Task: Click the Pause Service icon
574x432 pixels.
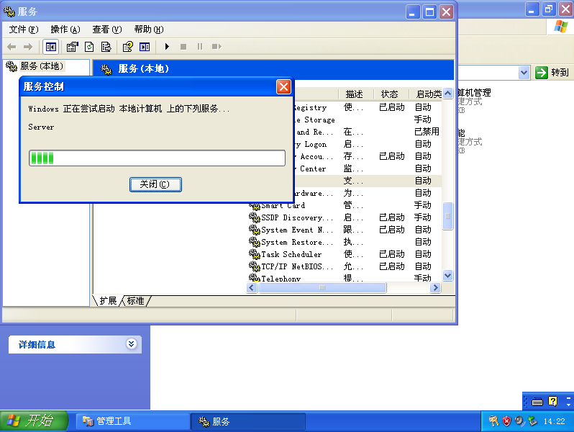Action: click(x=200, y=47)
